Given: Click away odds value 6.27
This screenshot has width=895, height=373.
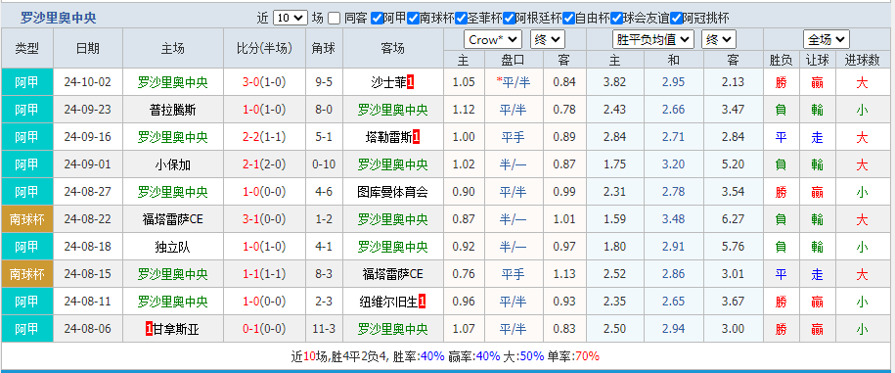Looking at the screenshot, I should 733,219.
